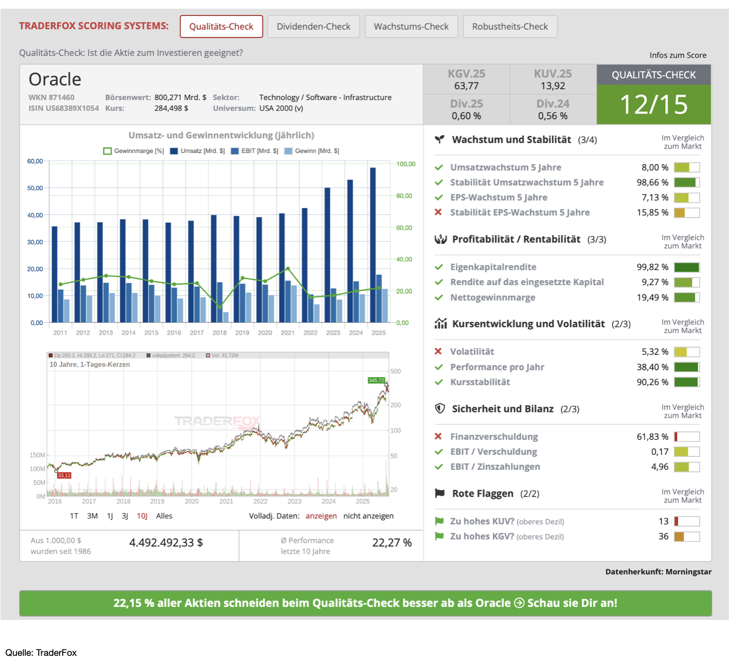Click the black flag icon beside Rote Flaggen
The image size is (740, 666).
point(440,494)
